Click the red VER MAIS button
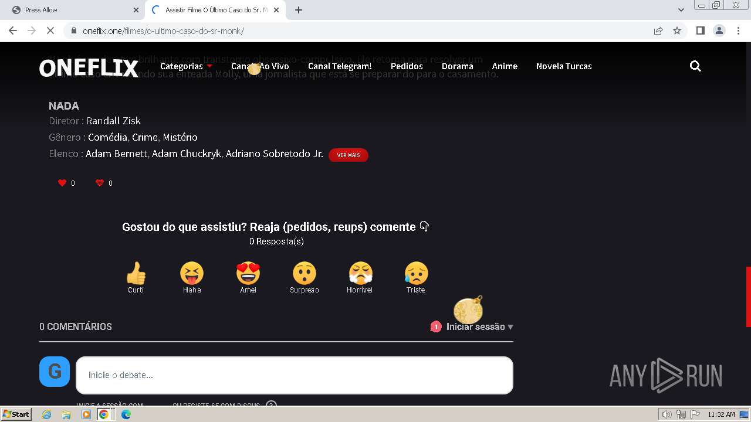This screenshot has width=751, height=422. 349,155
